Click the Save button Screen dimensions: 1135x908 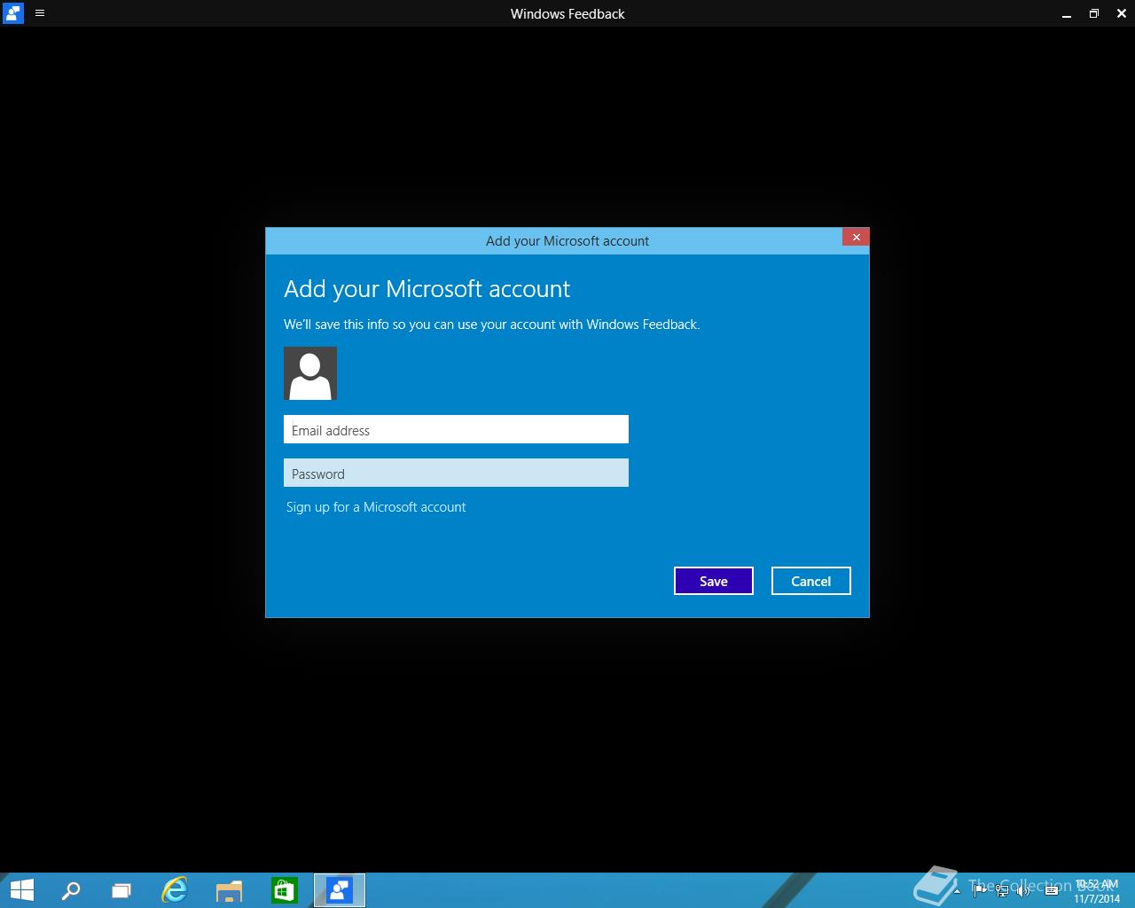pyautogui.click(x=714, y=581)
